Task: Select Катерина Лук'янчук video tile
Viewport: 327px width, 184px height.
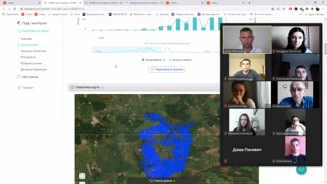Action: [x=295, y=40]
